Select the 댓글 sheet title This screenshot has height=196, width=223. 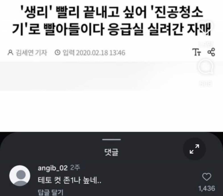click(111, 152)
